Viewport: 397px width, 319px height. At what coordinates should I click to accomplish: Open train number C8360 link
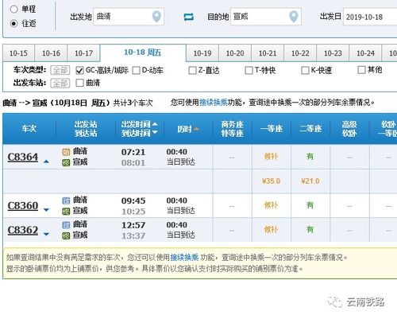(23, 206)
